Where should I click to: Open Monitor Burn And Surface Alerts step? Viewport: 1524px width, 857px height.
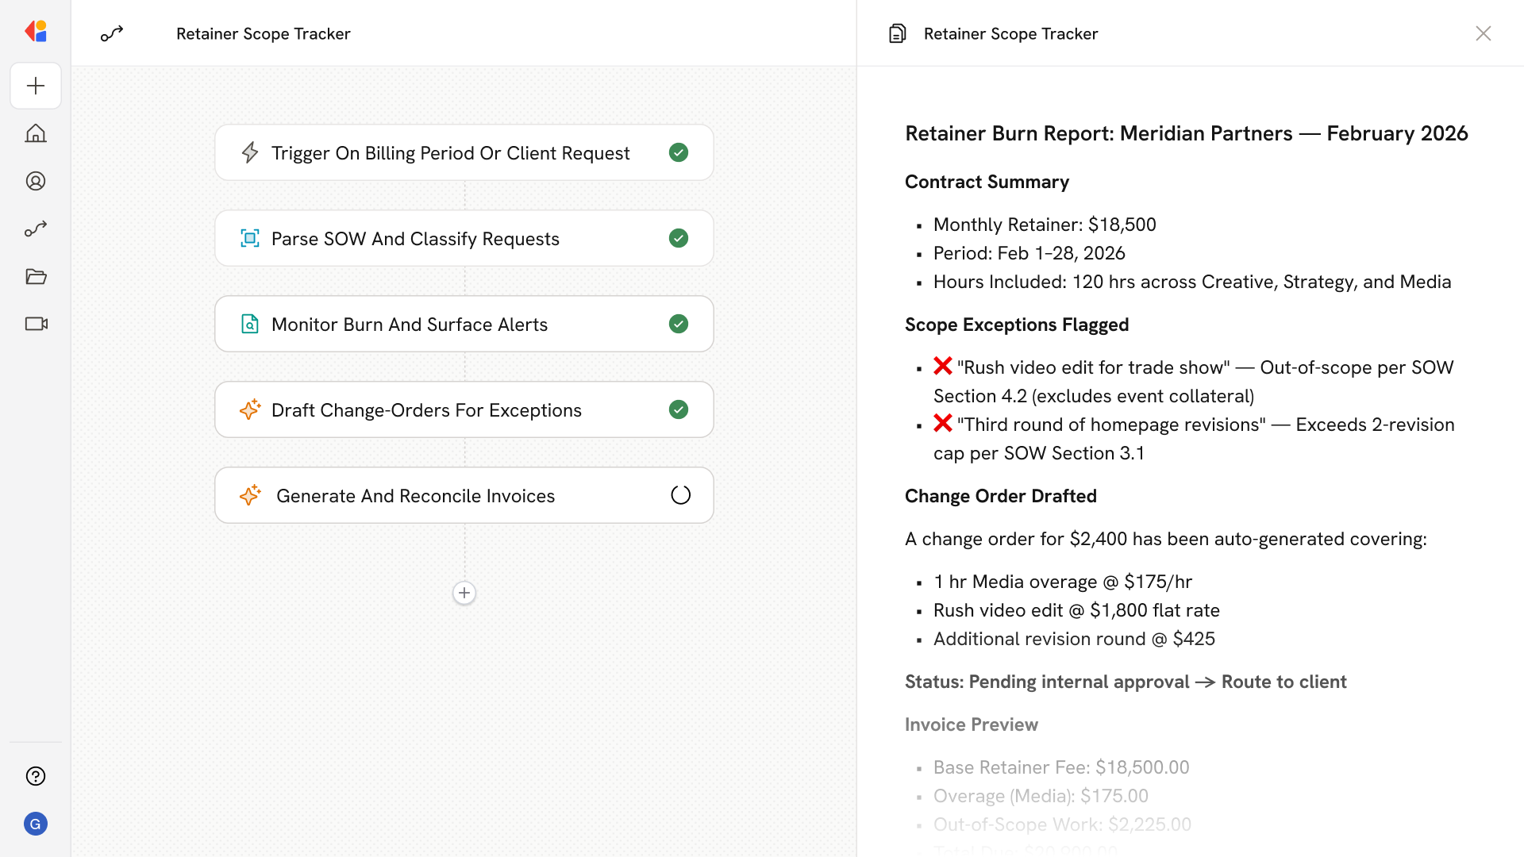(x=410, y=325)
